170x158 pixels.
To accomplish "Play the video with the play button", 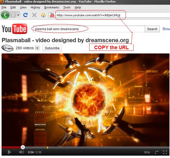I will pyautogui.click(x=9, y=152).
